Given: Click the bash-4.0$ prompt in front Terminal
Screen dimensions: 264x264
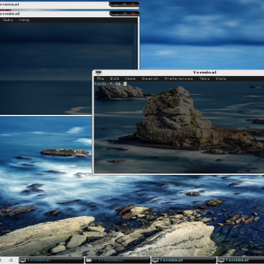Looking at the screenshot, I should click(x=108, y=84).
